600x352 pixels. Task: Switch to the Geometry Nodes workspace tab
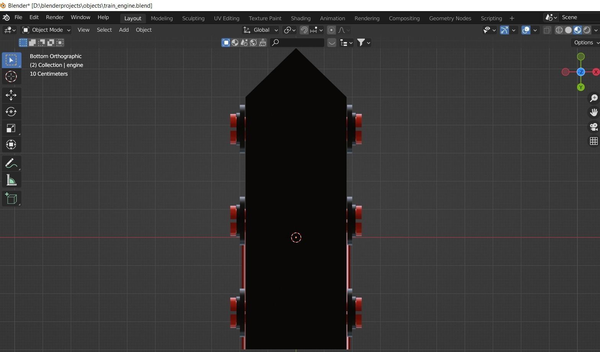click(x=450, y=18)
